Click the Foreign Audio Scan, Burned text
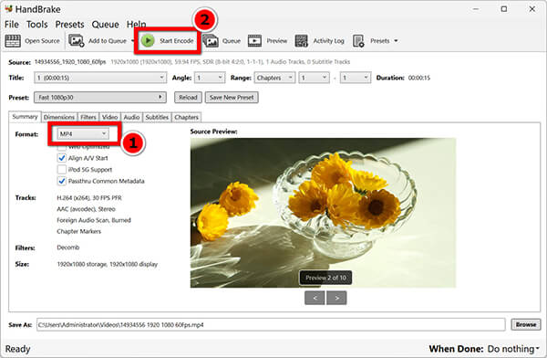The width and height of the screenshot is (547, 358). click(94, 220)
